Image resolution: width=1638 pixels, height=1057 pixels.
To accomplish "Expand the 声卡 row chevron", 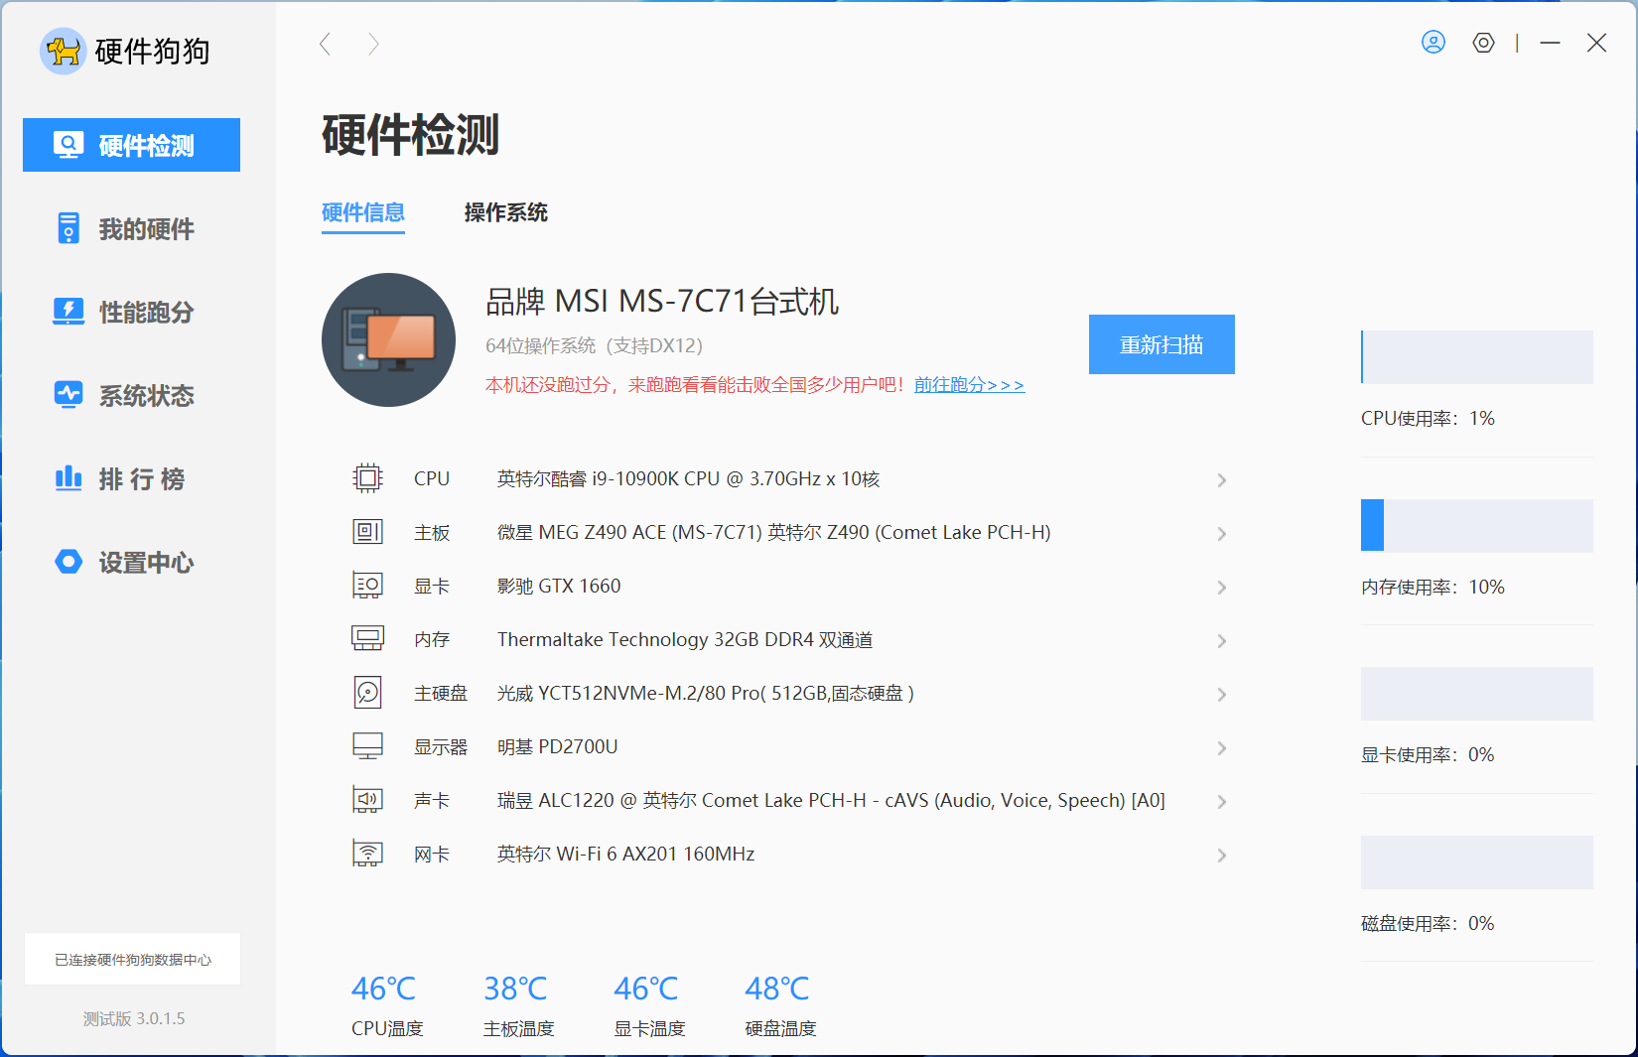I will [1222, 802].
